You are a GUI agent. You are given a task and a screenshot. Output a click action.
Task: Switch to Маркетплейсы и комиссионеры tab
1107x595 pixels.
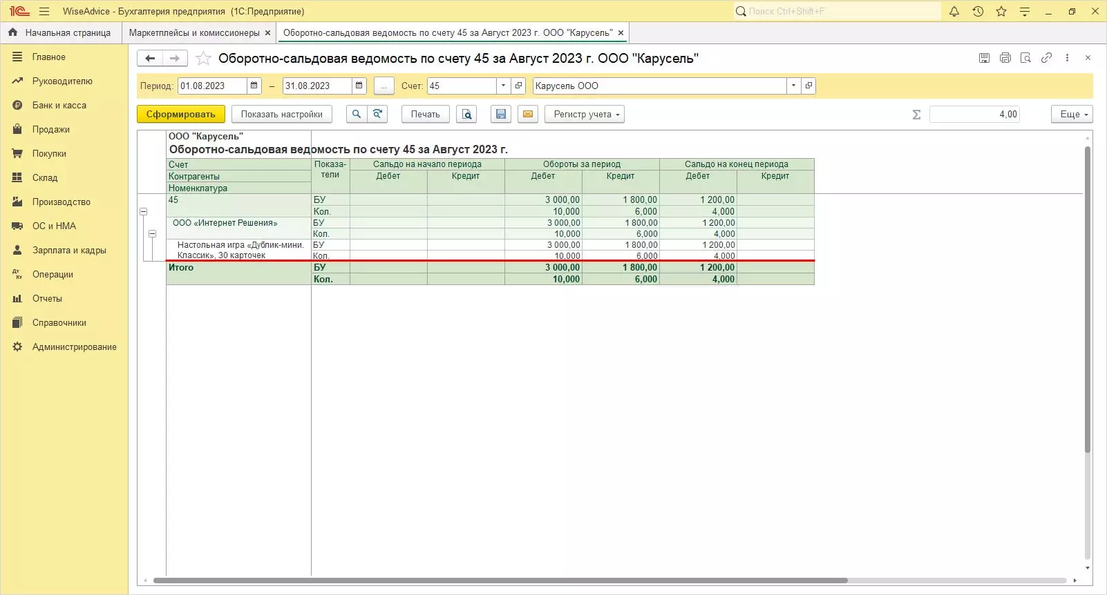(x=194, y=32)
